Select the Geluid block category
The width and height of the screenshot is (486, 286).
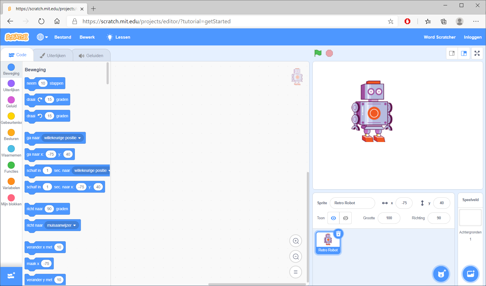[11, 103]
